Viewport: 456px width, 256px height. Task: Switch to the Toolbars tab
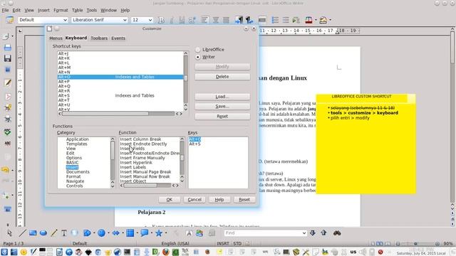[x=99, y=38]
